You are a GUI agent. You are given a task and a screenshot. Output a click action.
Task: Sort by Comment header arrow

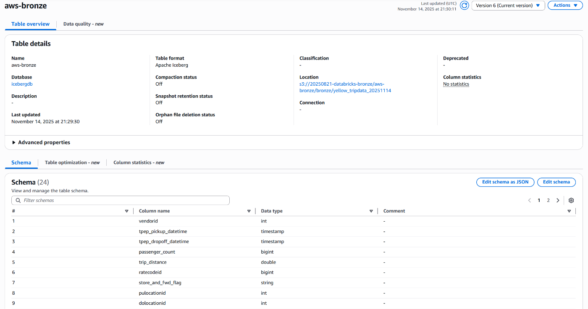569,211
